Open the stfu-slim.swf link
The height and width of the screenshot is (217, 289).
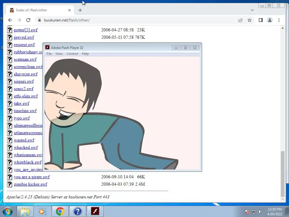click(26, 96)
